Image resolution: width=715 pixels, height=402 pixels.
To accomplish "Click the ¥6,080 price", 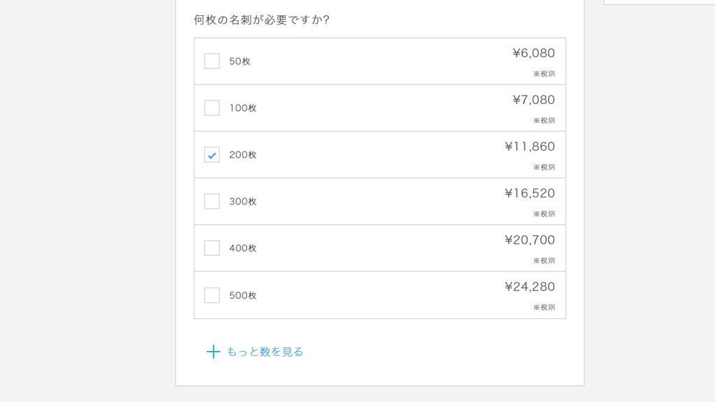I will (533, 53).
